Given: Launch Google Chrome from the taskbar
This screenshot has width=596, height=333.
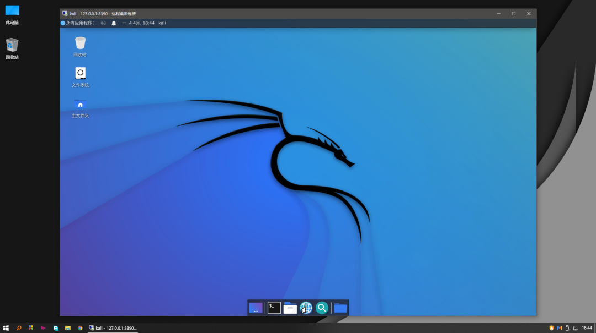Looking at the screenshot, I should coord(80,328).
